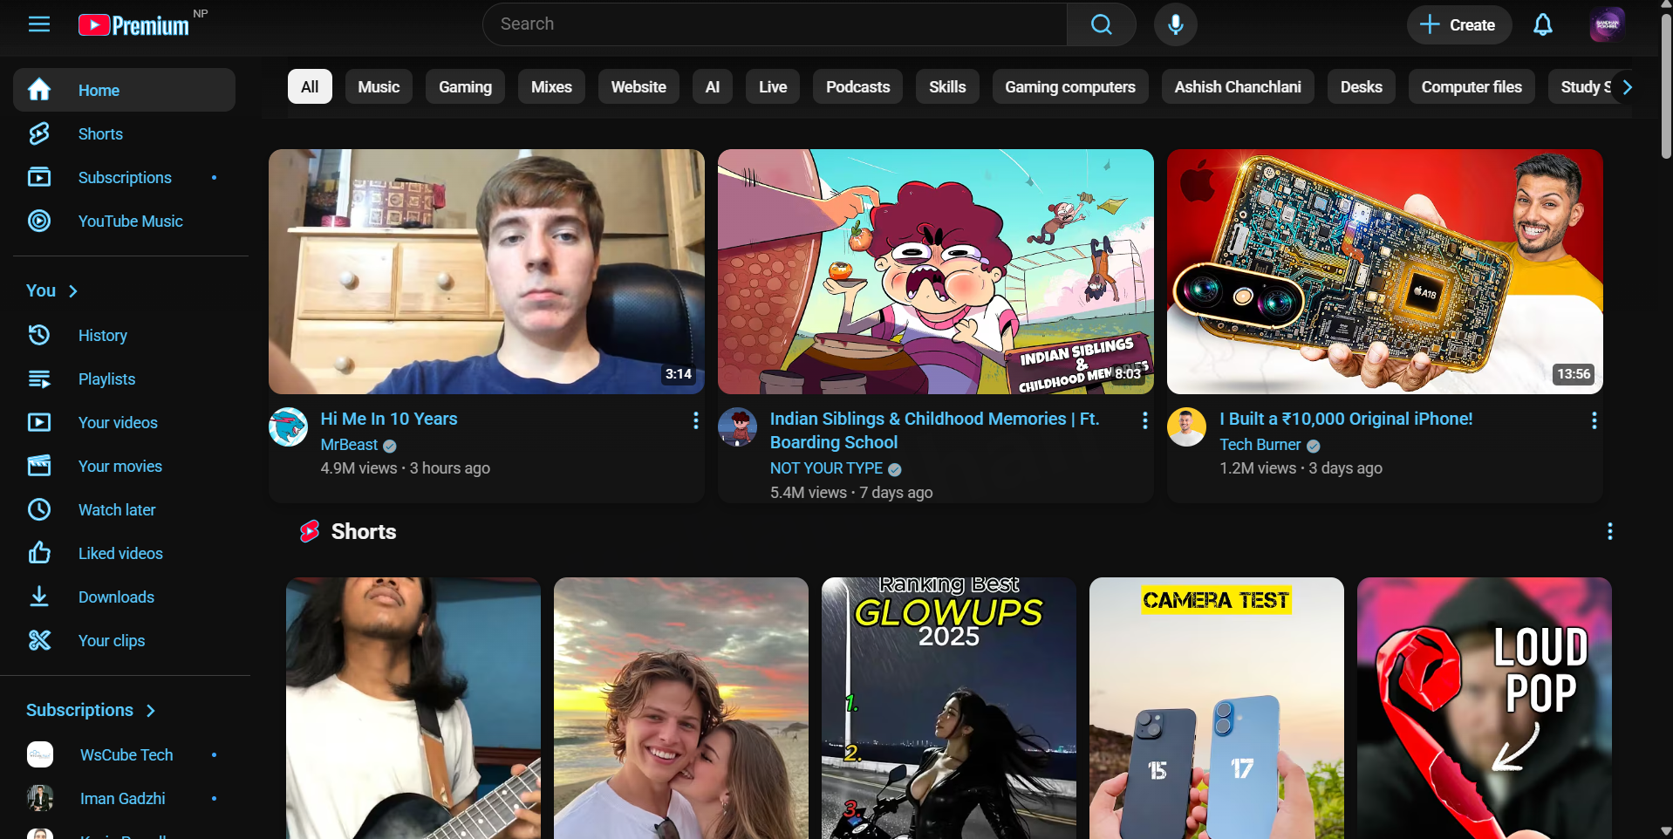Open options for Indian Siblings video
The height and width of the screenshot is (839, 1673).
click(x=1144, y=420)
